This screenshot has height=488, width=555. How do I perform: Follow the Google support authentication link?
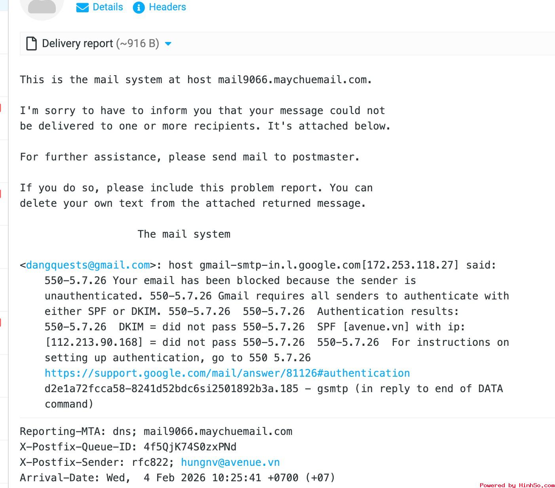tap(227, 373)
